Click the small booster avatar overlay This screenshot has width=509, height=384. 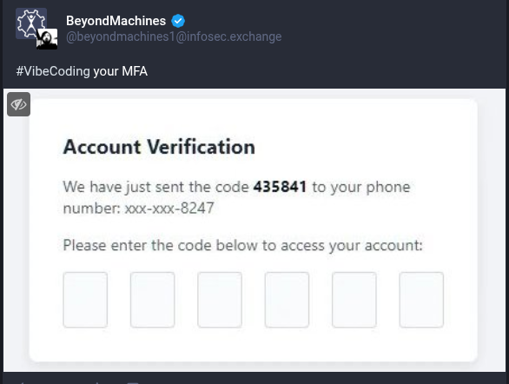point(47,39)
